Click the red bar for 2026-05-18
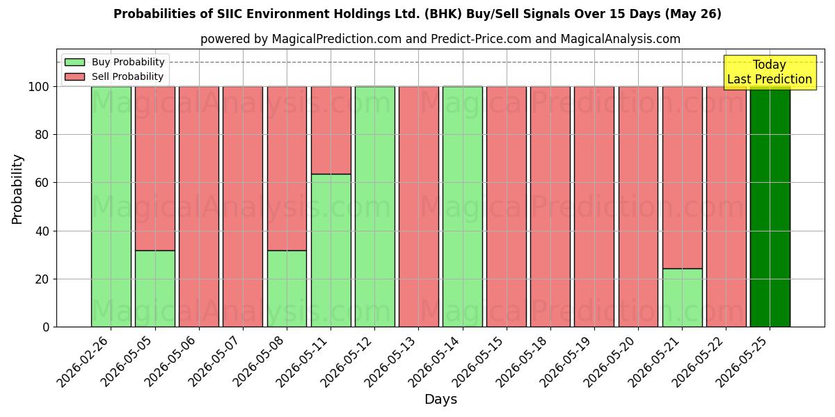835x417 pixels. (550, 206)
